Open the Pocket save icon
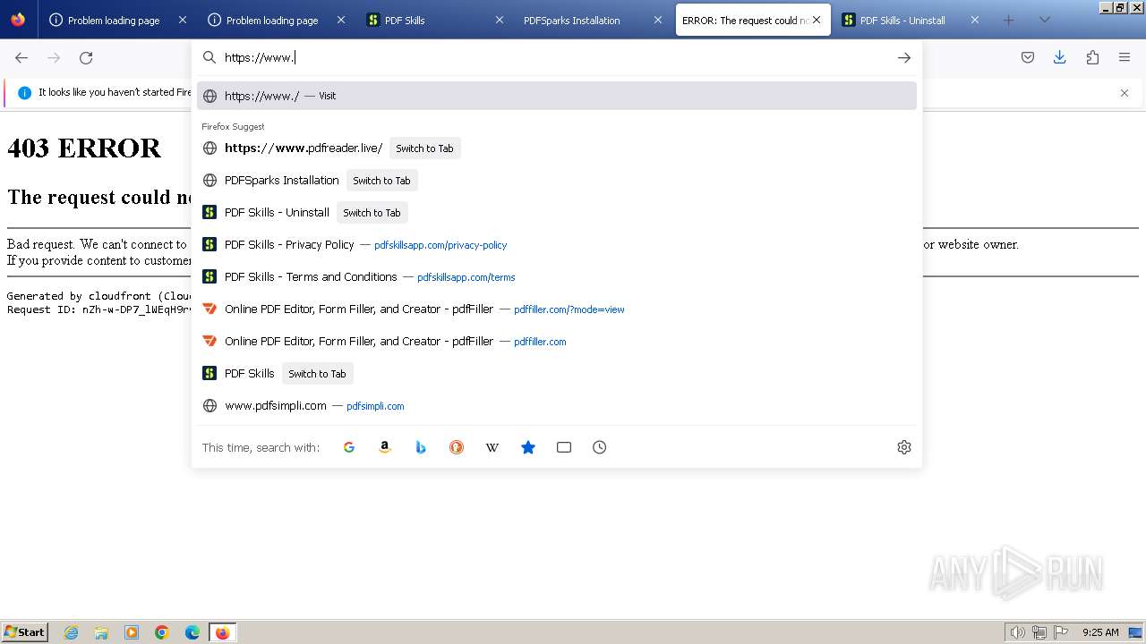This screenshot has width=1146, height=644. pos(1028,58)
